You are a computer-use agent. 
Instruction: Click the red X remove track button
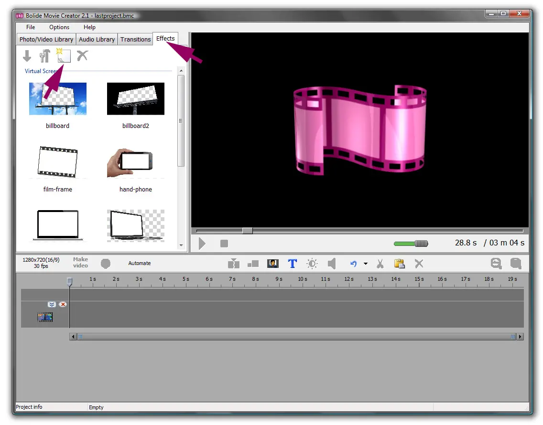[63, 304]
